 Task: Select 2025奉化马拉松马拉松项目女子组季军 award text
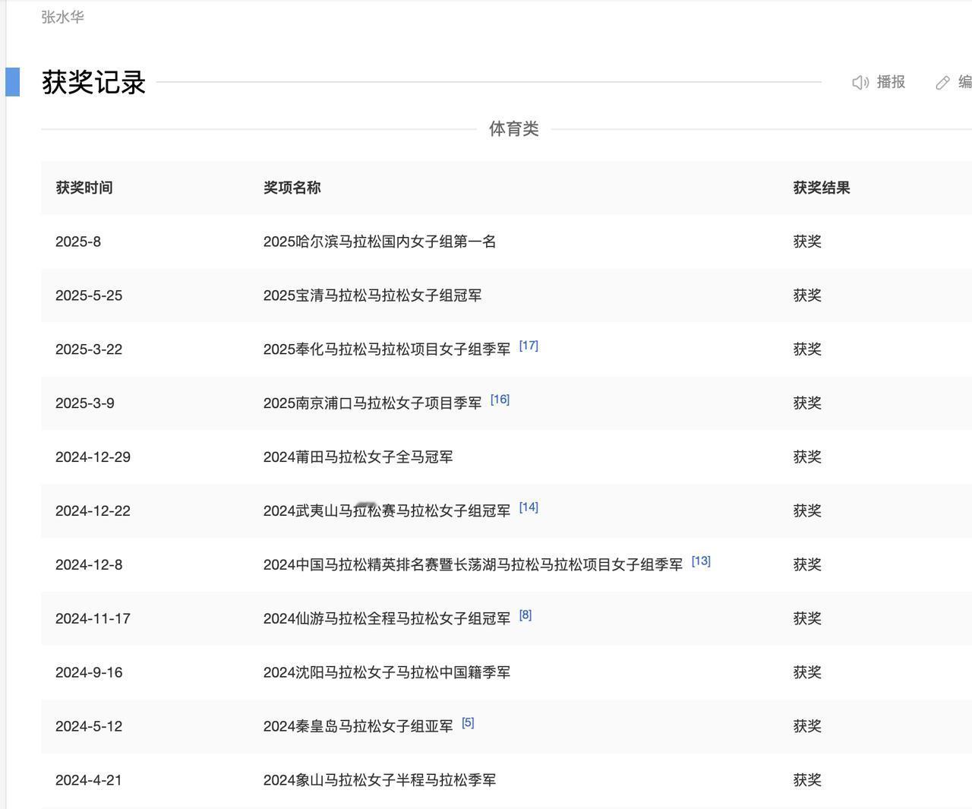pos(387,349)
